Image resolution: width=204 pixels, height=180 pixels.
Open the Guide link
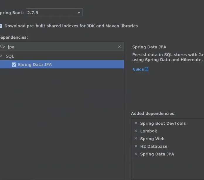click(x=138, y=69)
